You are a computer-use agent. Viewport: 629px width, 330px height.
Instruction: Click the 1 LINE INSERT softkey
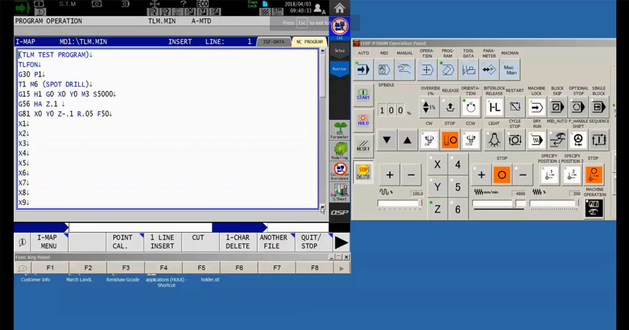point(162,242)
